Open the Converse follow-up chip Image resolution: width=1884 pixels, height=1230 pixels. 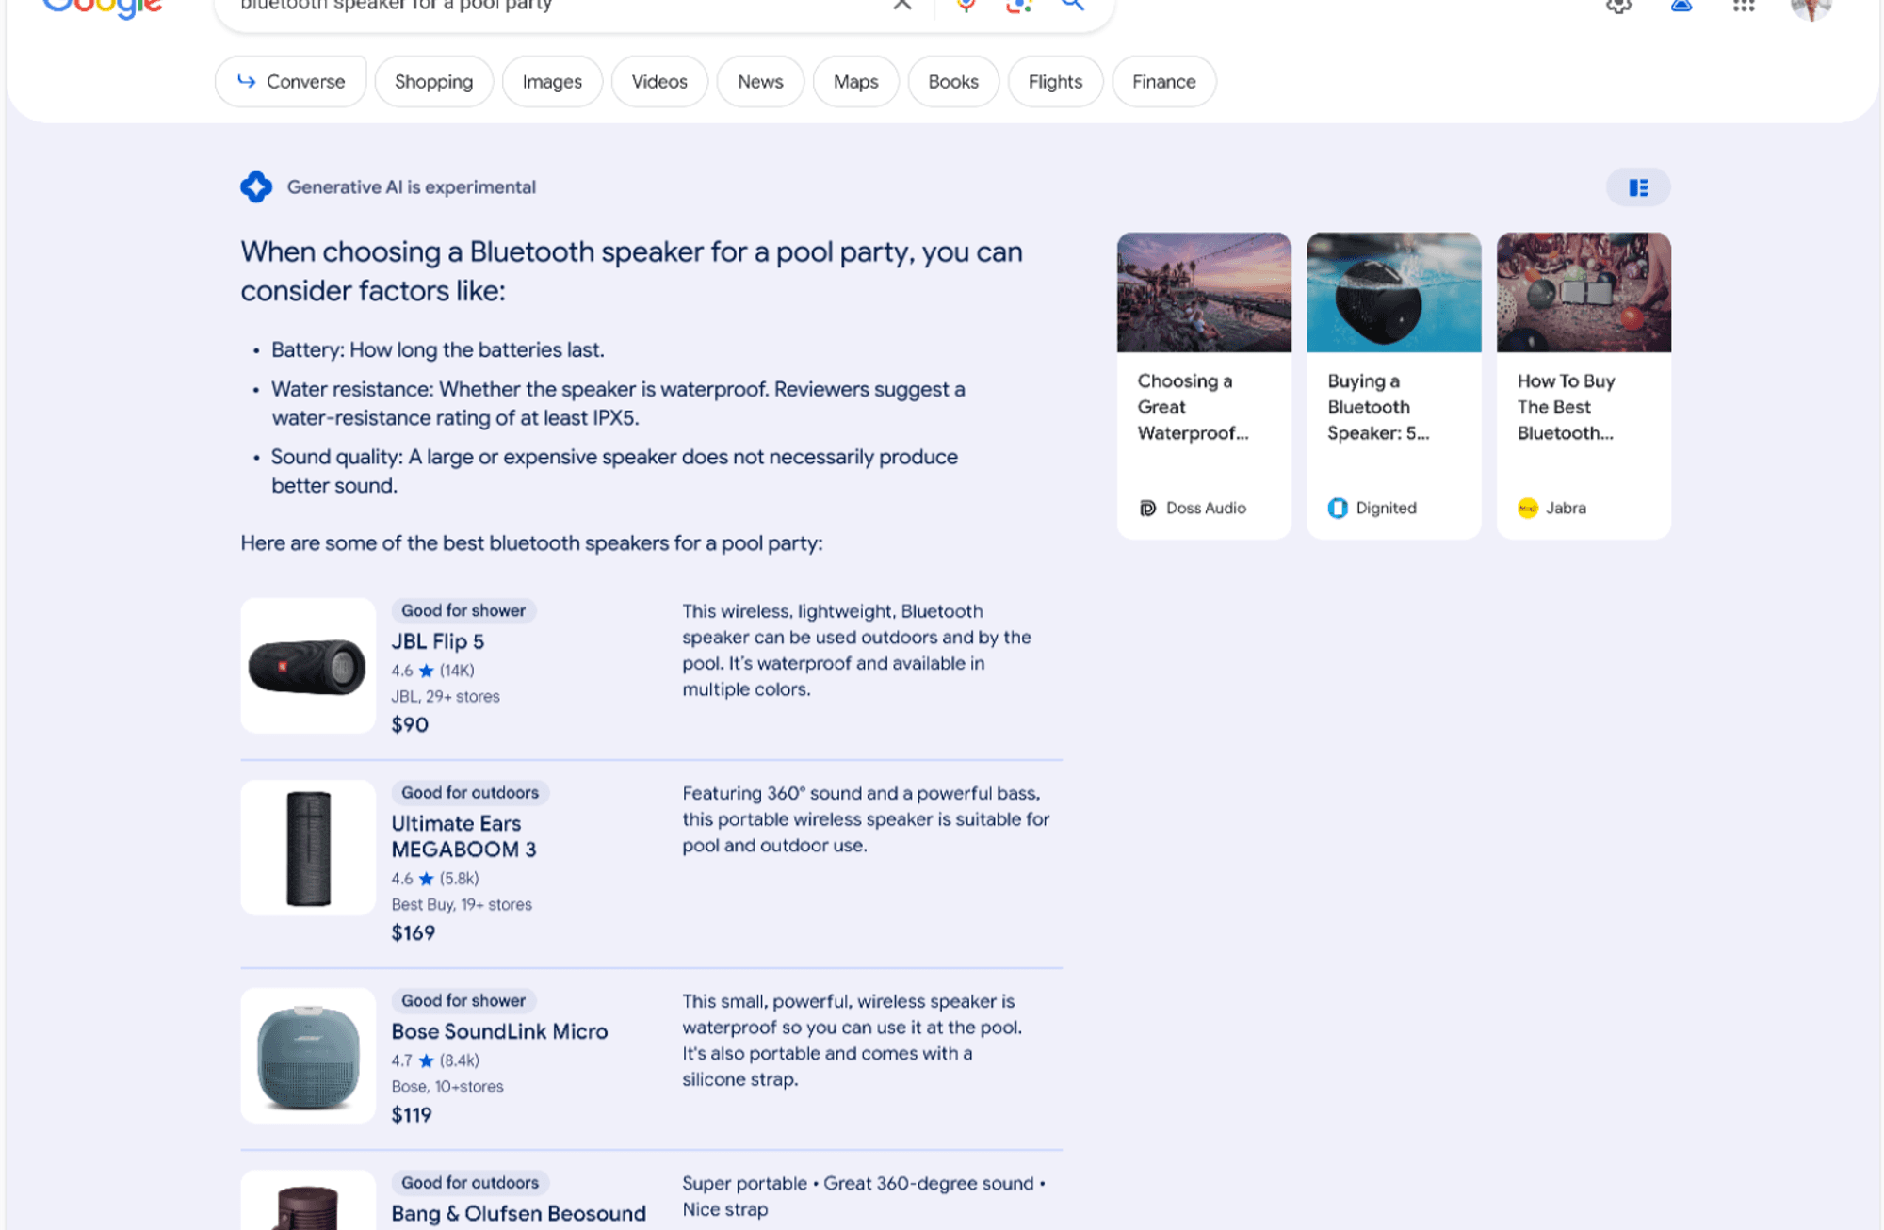point(290,82)
